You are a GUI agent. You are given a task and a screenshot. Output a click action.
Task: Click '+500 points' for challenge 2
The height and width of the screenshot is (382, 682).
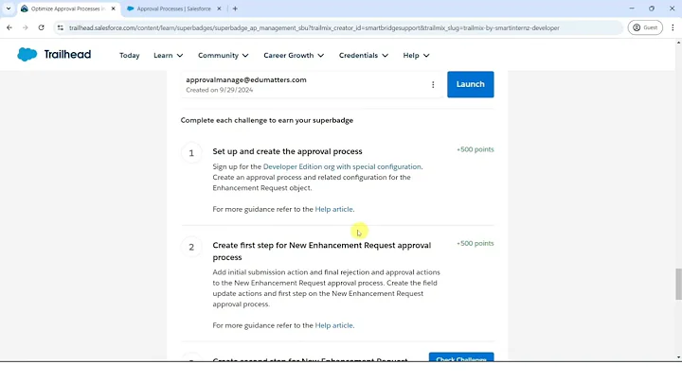tap(475, 244)
